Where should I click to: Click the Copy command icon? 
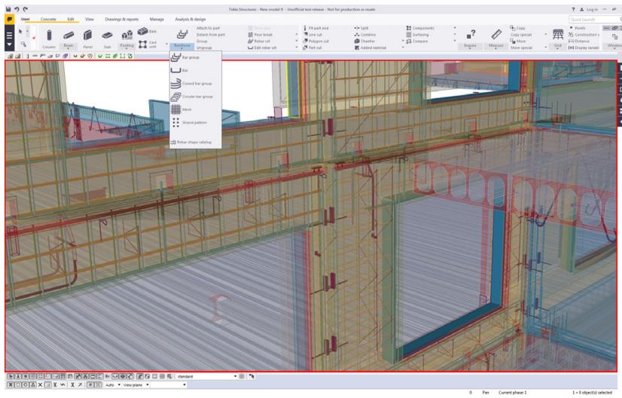pyautogui.click(x=513, y=28)
